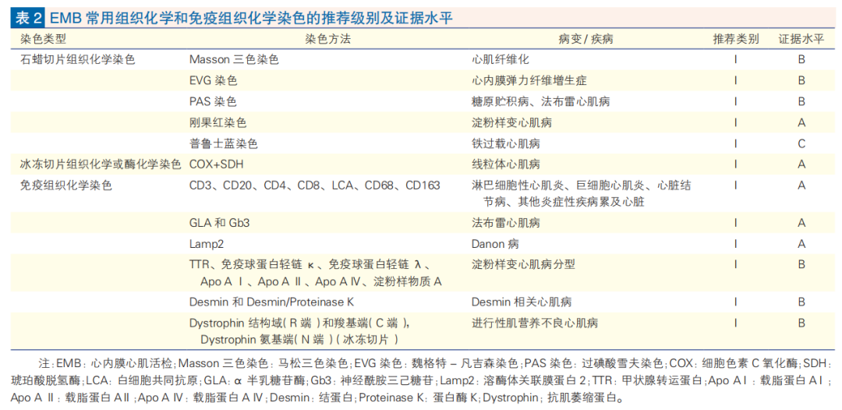Select the '冰冻切片组织化学或酶化学染色' cell
Screen dimensions: 842x410
(x=101, y=164)
